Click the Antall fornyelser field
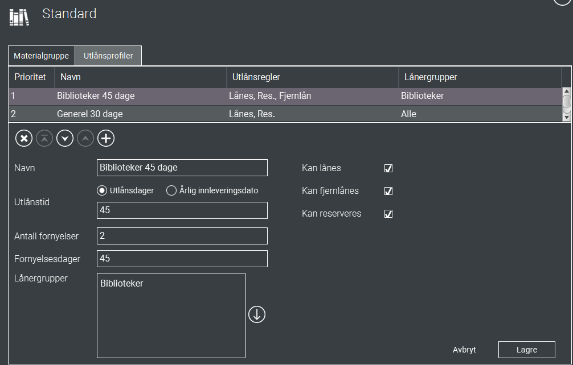Viewport: 573px width, 365px height. tap(182, 236)
